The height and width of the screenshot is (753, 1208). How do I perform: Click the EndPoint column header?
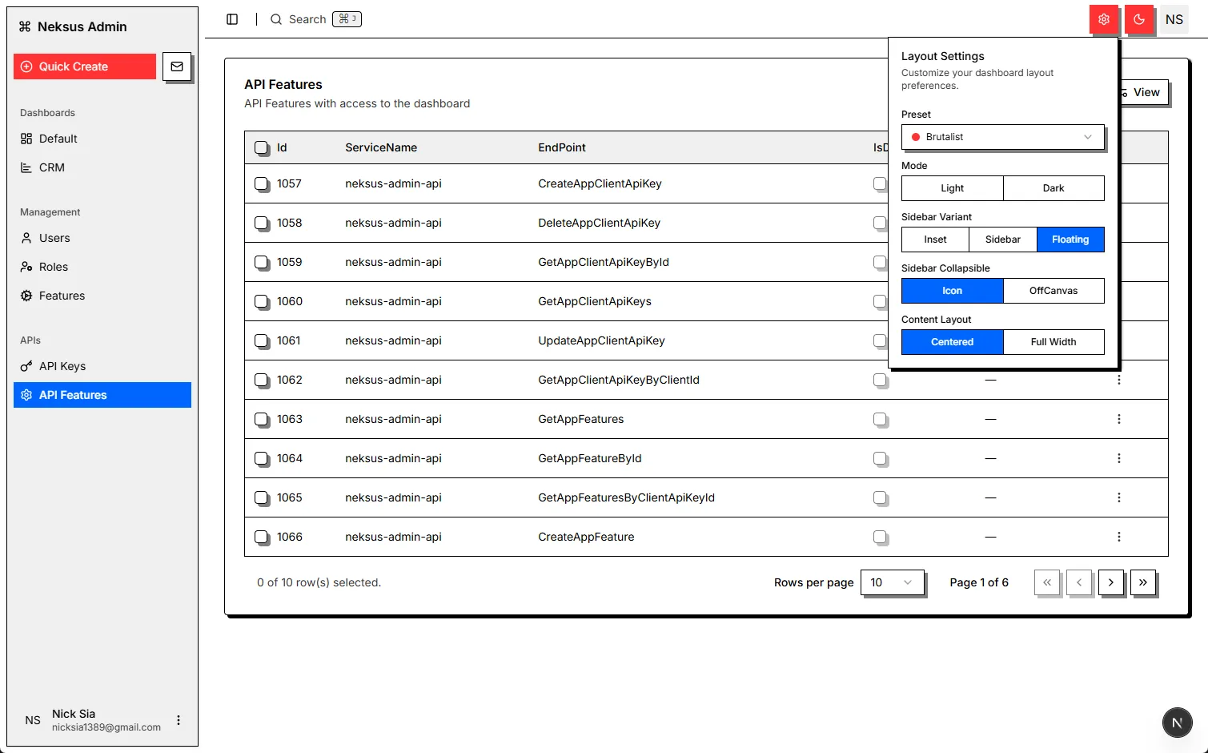pyautogui.click(x=562, y=147)
